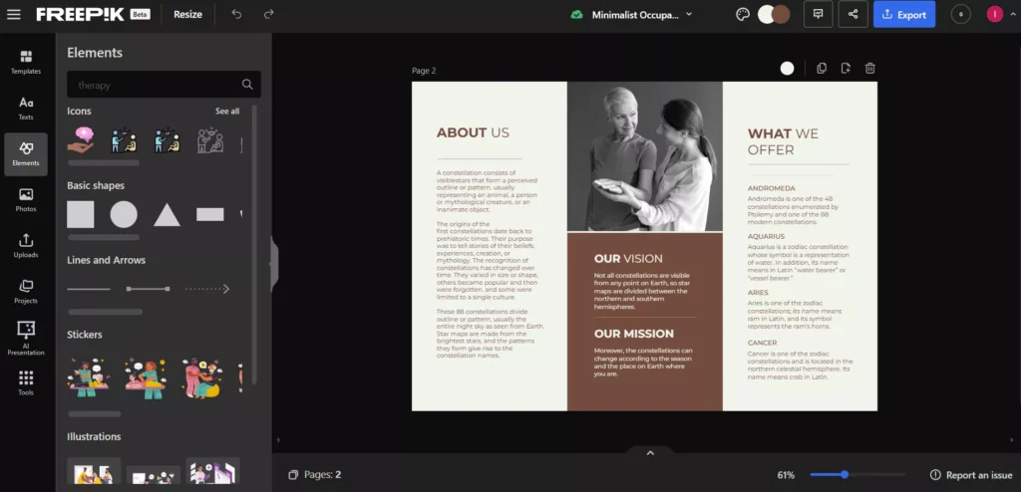Add the square basic shape

pos(80,214)
